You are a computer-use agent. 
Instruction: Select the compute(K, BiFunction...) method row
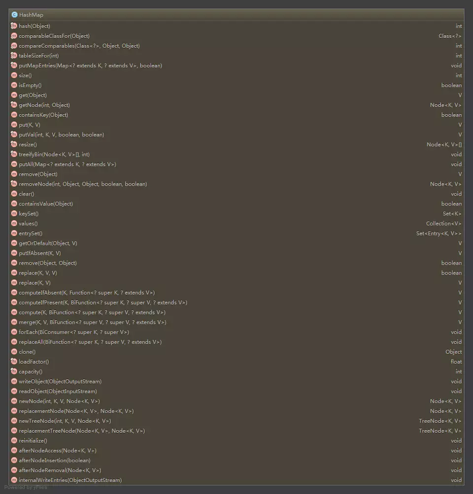tap(236, 312)
